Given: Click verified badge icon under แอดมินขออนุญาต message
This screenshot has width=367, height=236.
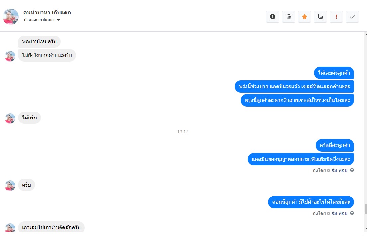Looking at the screenshot, I should 329,170.
